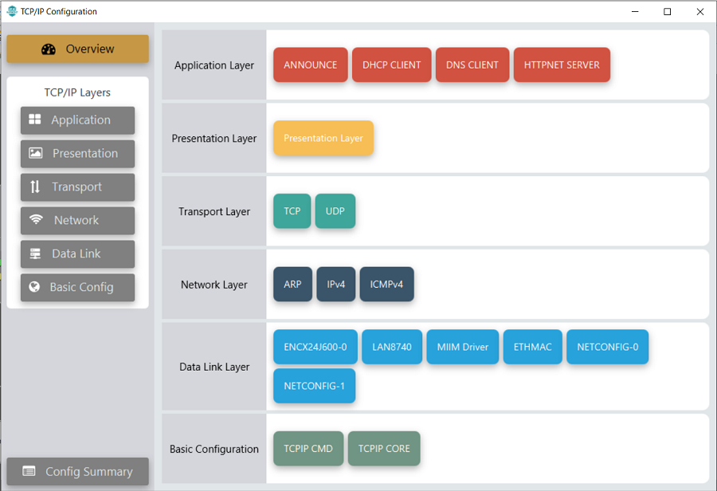Click the TCP/IP Configuration window title icon

12,11
